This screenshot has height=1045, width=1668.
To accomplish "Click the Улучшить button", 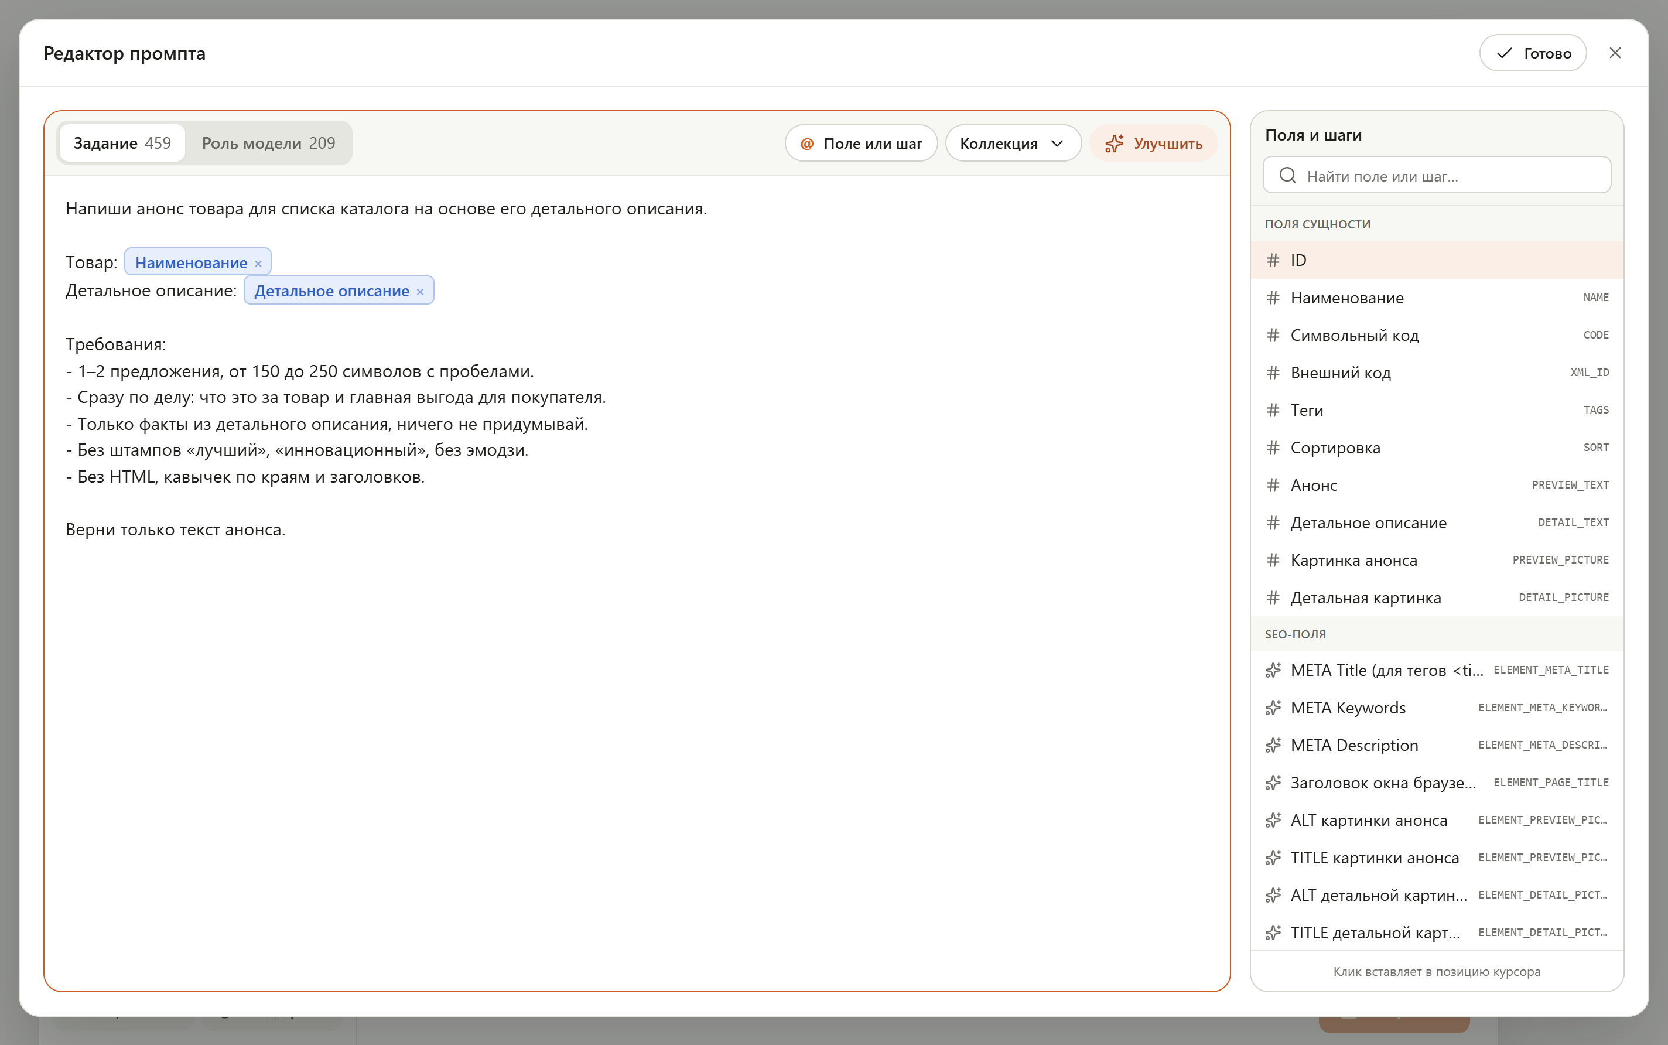I will pyautogui.click(x=1153, y=144).
